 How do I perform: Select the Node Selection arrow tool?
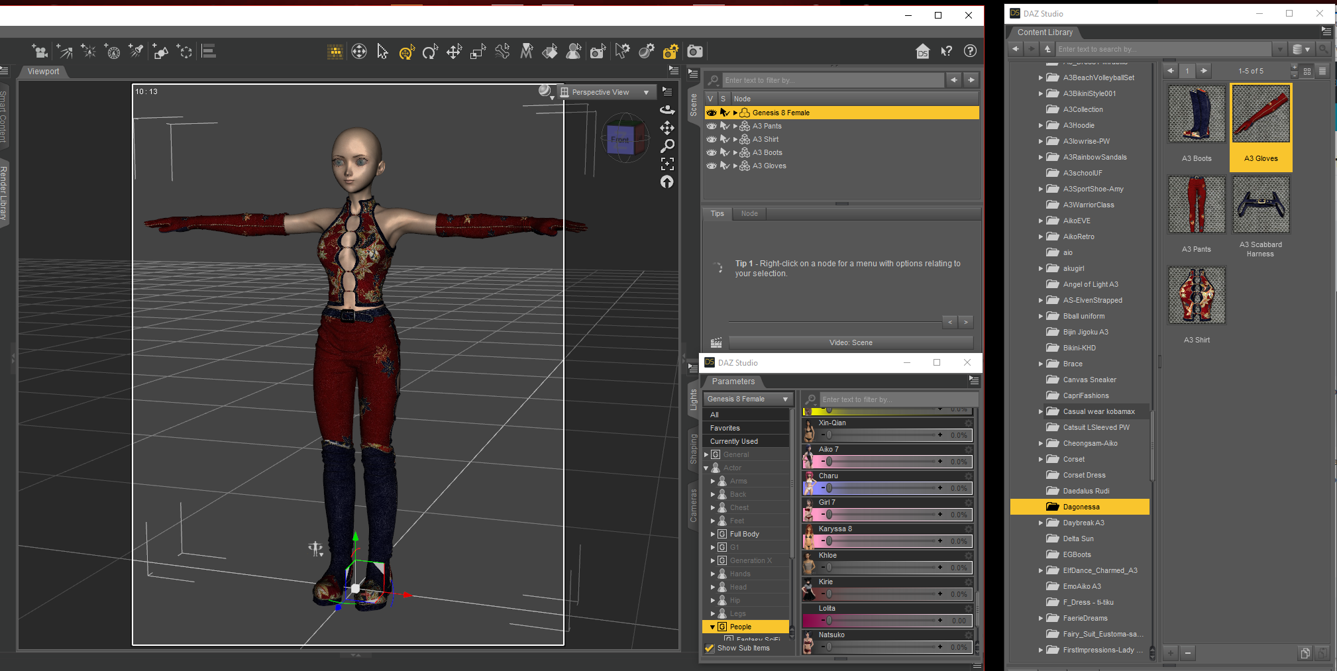[x=382, y=51]
